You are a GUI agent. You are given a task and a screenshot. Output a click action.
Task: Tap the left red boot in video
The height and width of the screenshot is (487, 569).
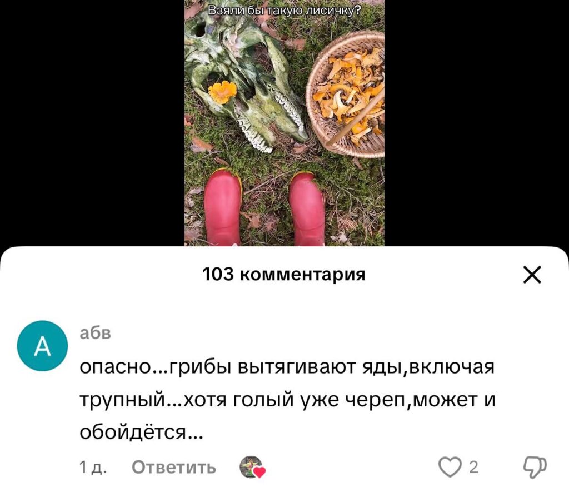tap(222, 208)
